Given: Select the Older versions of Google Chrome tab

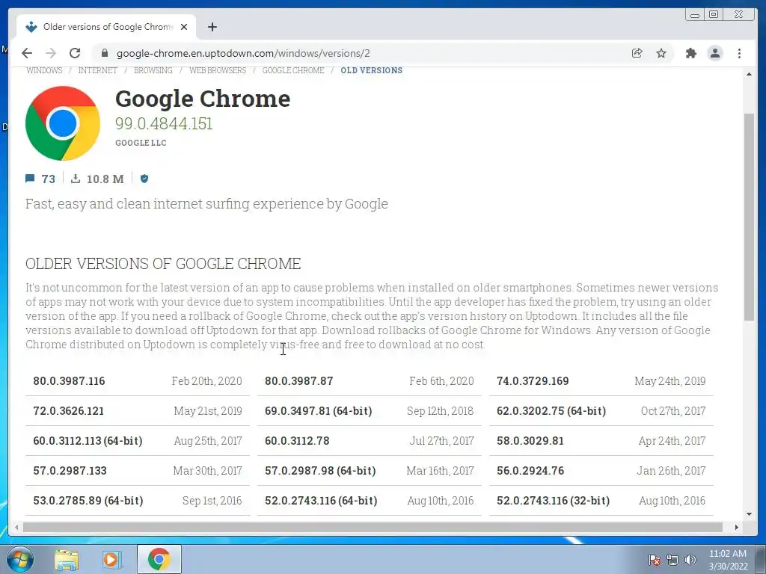Looking at the screenshot, I should [106, 27].
